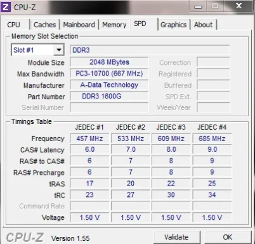Click the empty Week/Year field
Image resolution: width=255 pixels, height=244 pixels.
pos(213,107)
